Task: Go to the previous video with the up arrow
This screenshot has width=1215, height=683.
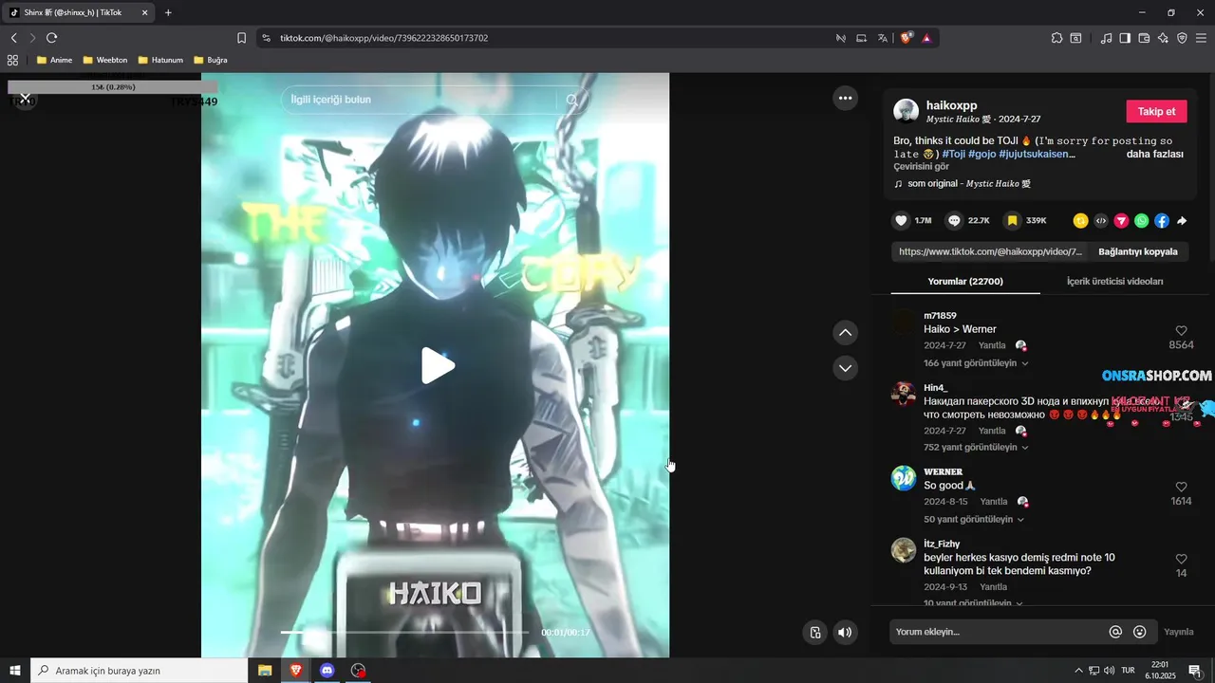Action: click(845, 332)
